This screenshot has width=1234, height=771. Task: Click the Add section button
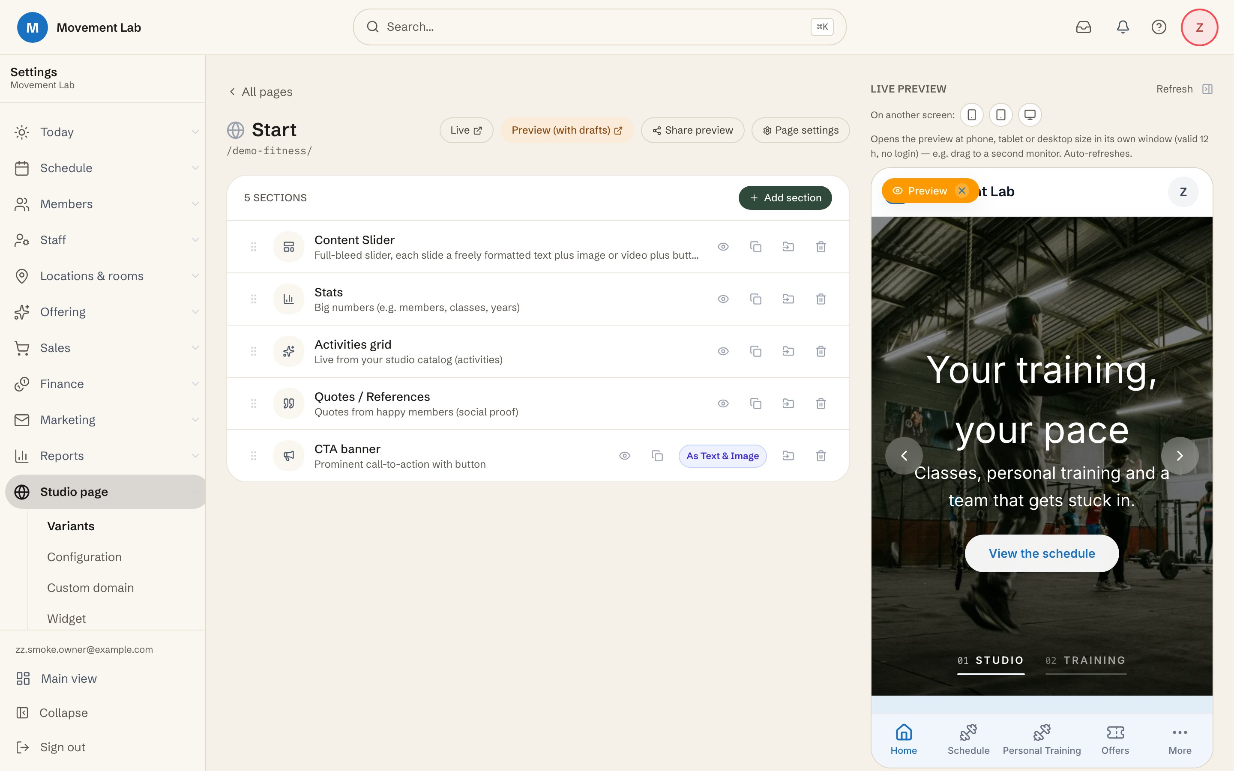click(x=785, y=198)
